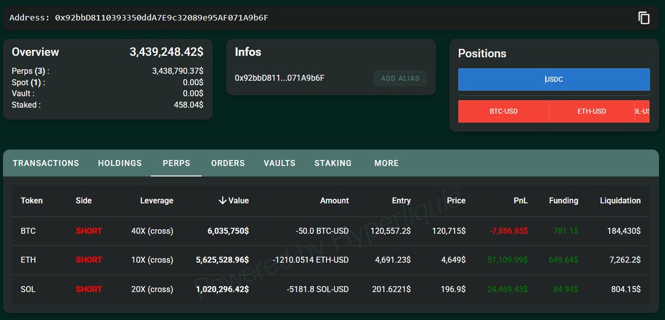
Task: Switch to the HOLDINGS tab
Action: point(120,163)
